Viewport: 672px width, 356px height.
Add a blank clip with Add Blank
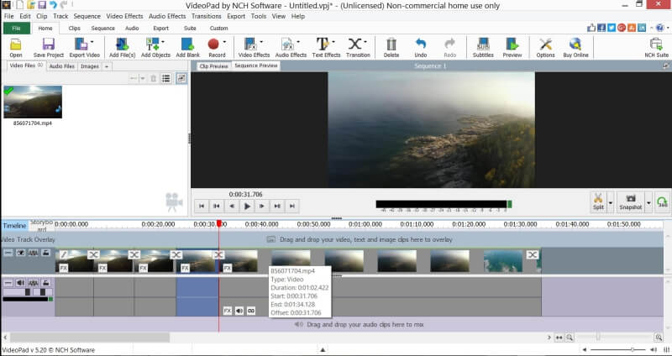[187, 47]
